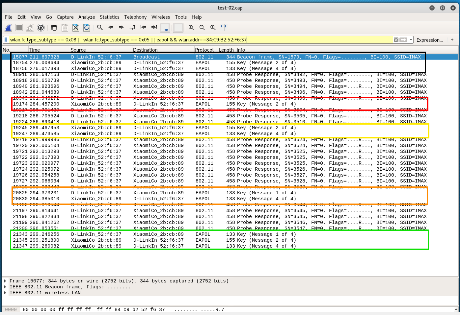
Task: Open capture options gear icon
Action: pyautogui.click(x=41, y=28)
